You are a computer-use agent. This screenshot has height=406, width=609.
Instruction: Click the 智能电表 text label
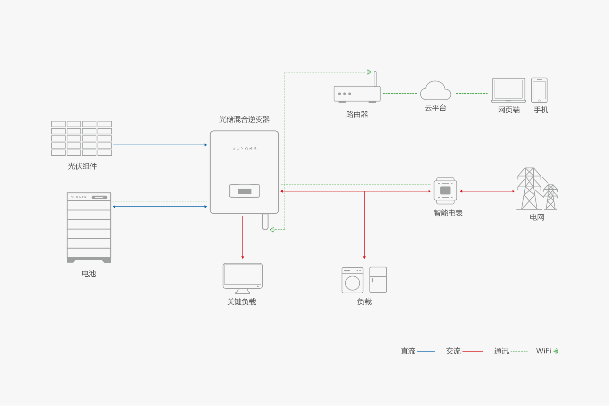pos(448,213)
